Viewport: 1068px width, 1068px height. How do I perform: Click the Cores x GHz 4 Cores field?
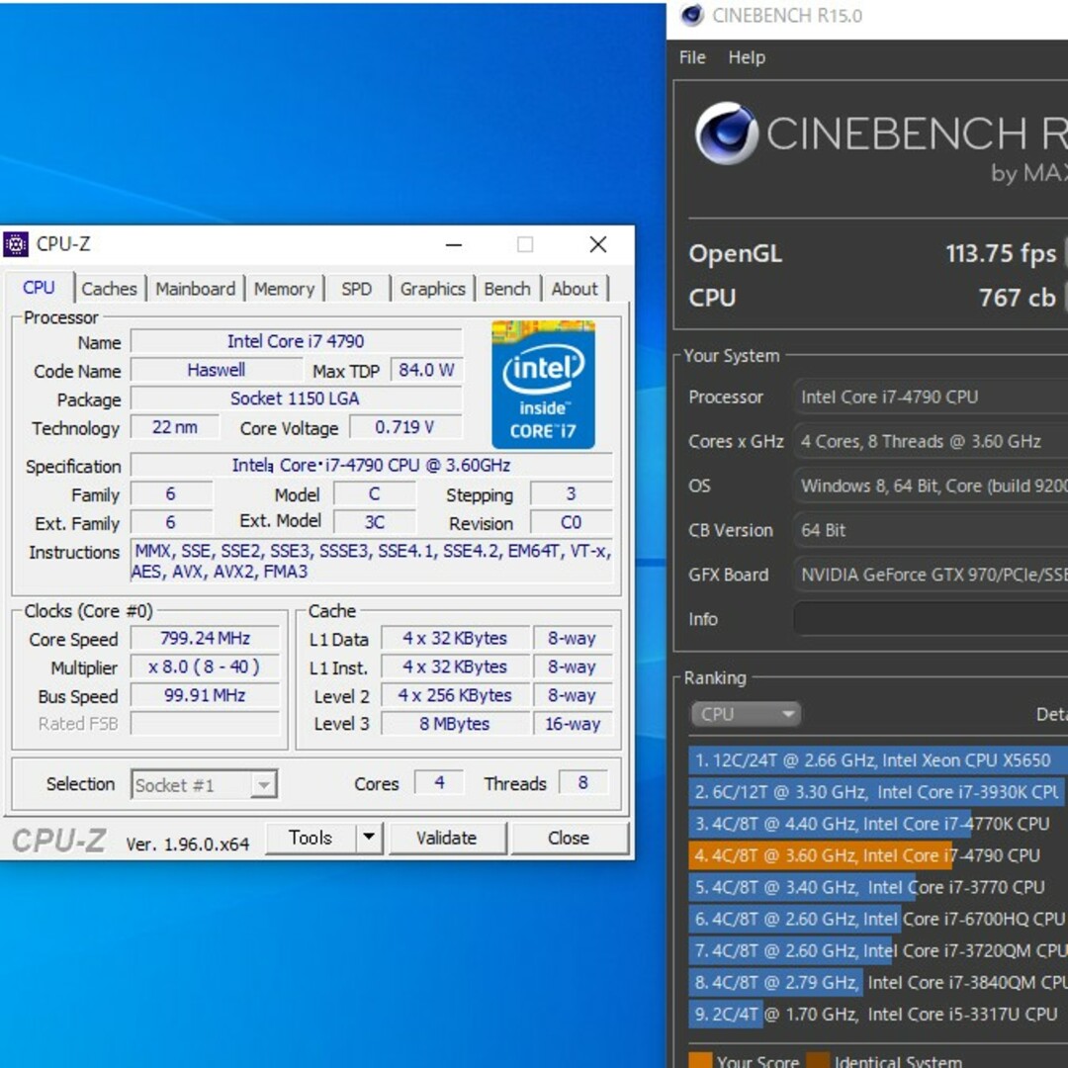click(931, 441)
